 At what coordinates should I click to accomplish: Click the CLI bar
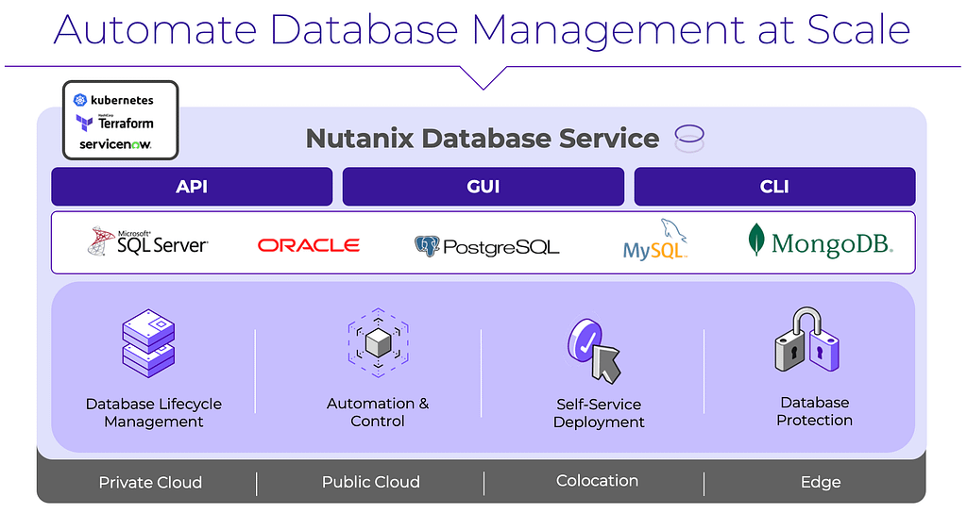pos(774,187)
